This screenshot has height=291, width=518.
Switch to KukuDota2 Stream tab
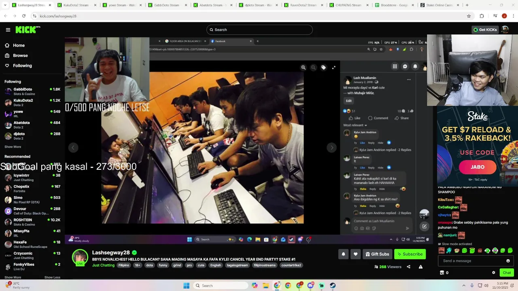click(x=76, y=5)
